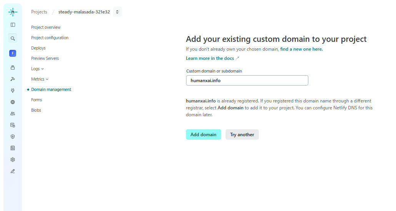Follow the 'find a new one here' link

point(301,49)
